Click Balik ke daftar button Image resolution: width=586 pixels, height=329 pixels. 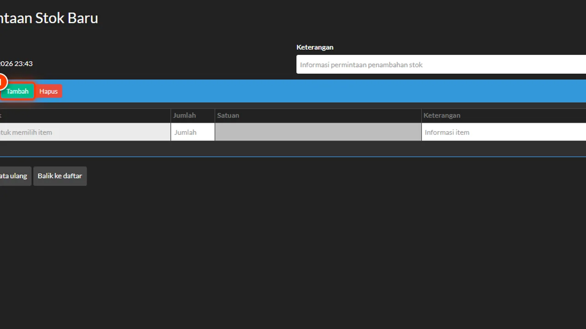pyautogui.click(x=60, y=176)
